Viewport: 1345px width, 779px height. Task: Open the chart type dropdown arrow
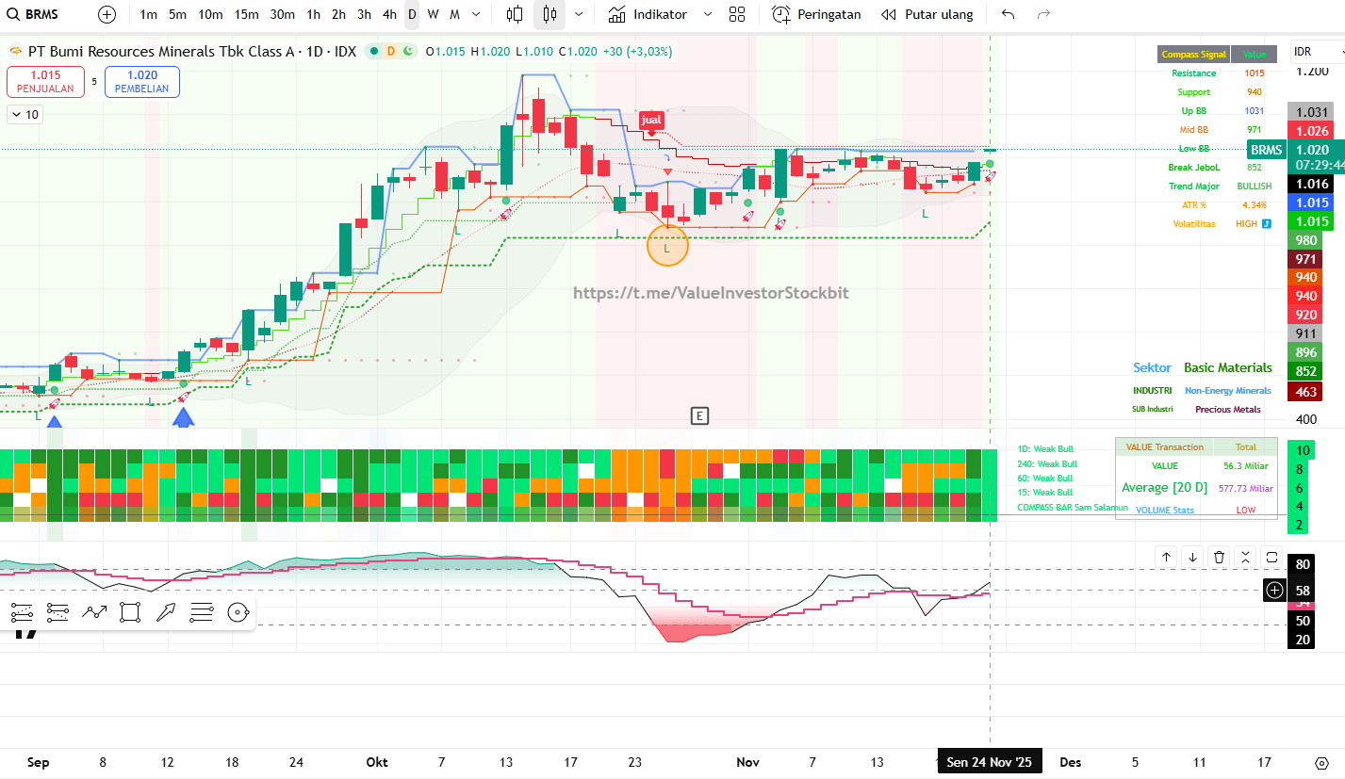pyautogui.click(x=578, y=14)
